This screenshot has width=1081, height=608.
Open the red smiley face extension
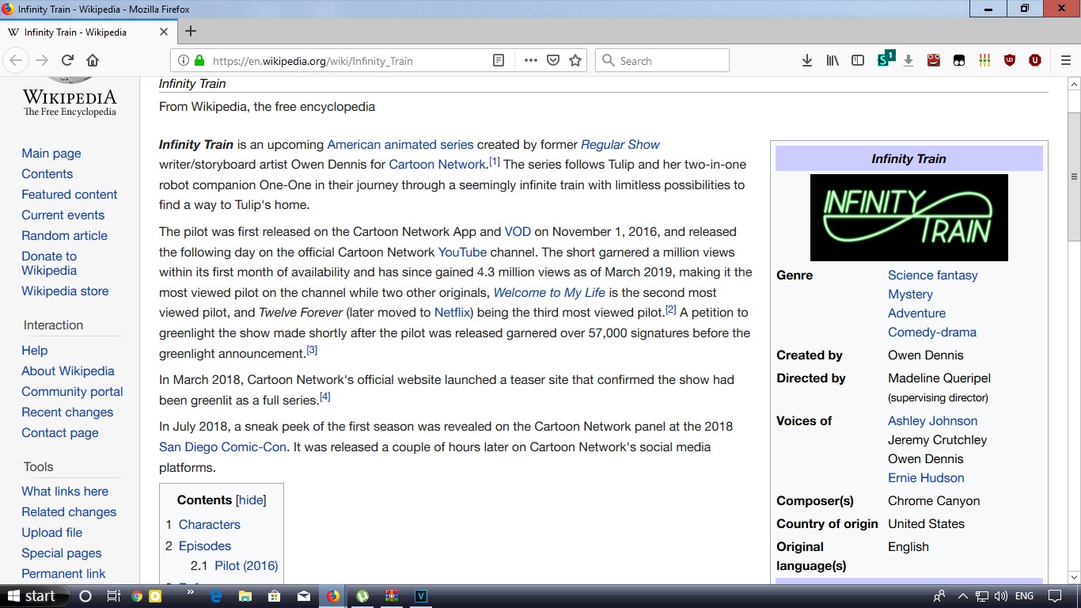(934, 60)
